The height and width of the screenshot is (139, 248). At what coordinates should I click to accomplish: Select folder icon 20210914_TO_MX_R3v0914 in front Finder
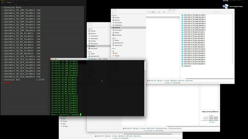click(x=183, y=36)
